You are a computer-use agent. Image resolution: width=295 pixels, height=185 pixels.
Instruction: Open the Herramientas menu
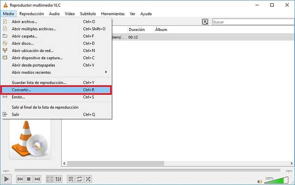(113, 14)
